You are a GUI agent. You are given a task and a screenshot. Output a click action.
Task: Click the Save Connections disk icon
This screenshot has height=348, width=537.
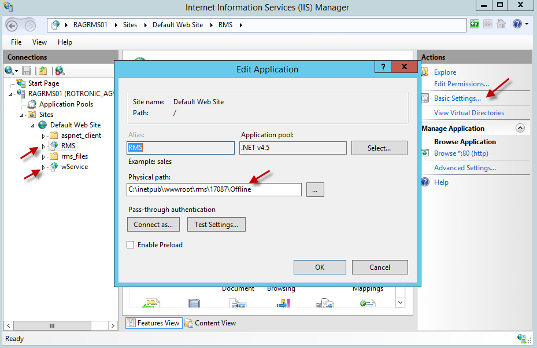[27, 71]
